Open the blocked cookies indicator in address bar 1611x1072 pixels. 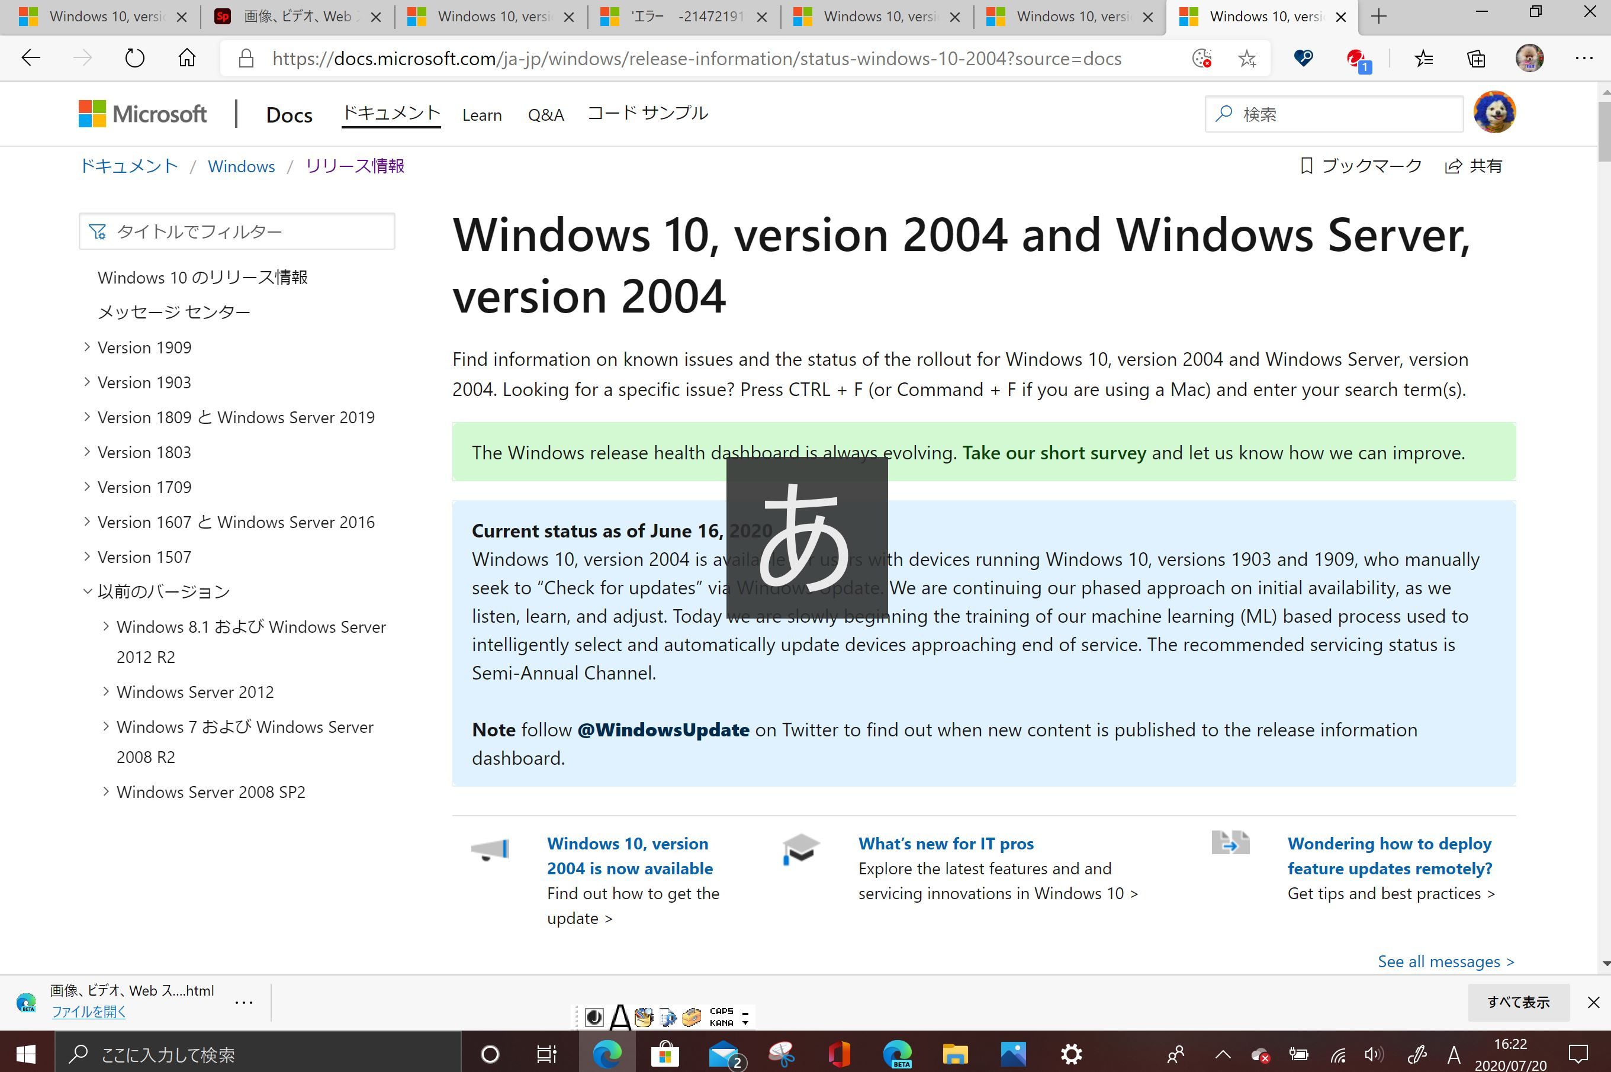click(x=1201, y=58)
